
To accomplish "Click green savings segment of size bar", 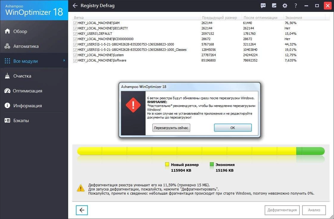I will tap(310, 151).
